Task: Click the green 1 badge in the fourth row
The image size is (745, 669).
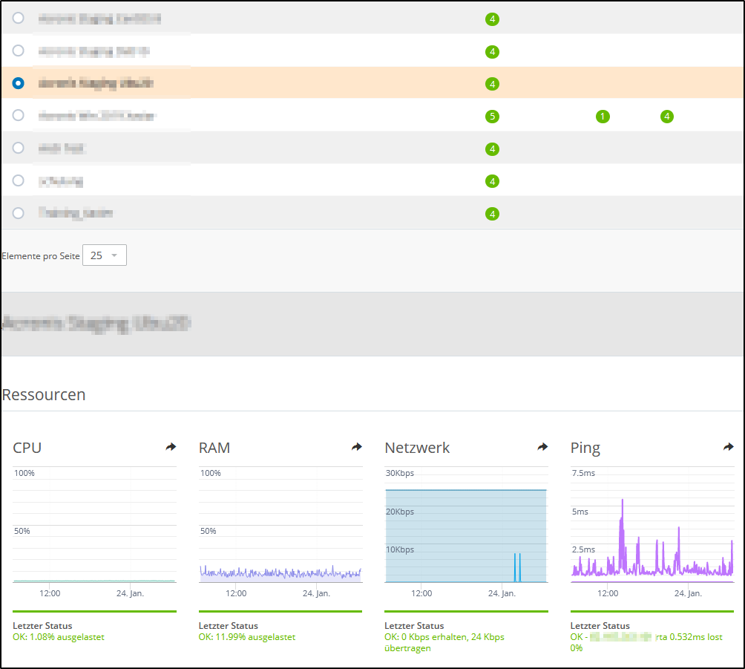Action: (603, 116)
